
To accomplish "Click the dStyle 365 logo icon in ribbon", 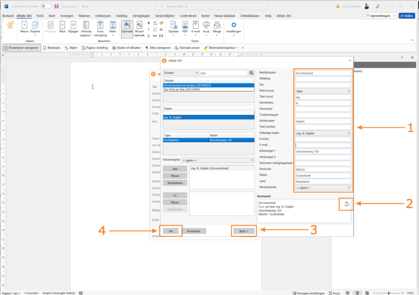I will pyautogui.click(x=10, y=25).
